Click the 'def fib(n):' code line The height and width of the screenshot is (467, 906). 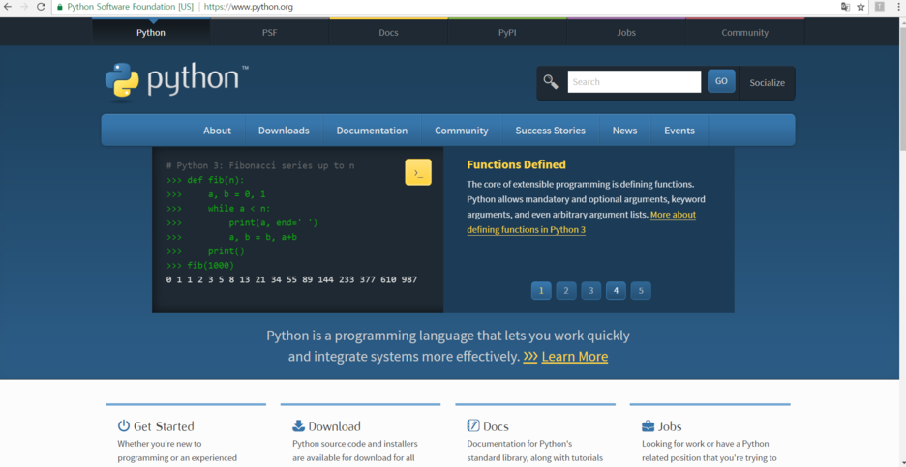tap(205, 180)
